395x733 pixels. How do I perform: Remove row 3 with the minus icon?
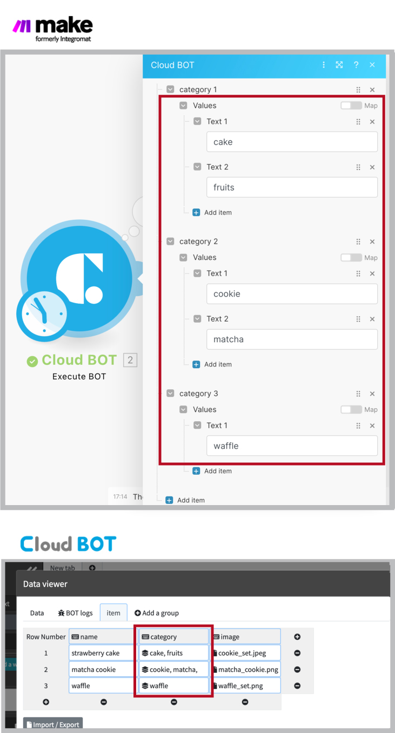pyautogui.click(x=297, y=686)
